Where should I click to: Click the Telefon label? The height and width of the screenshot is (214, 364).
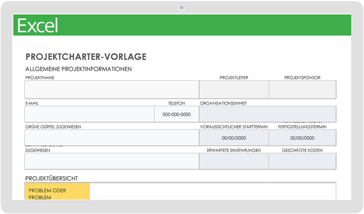(176, 103)
